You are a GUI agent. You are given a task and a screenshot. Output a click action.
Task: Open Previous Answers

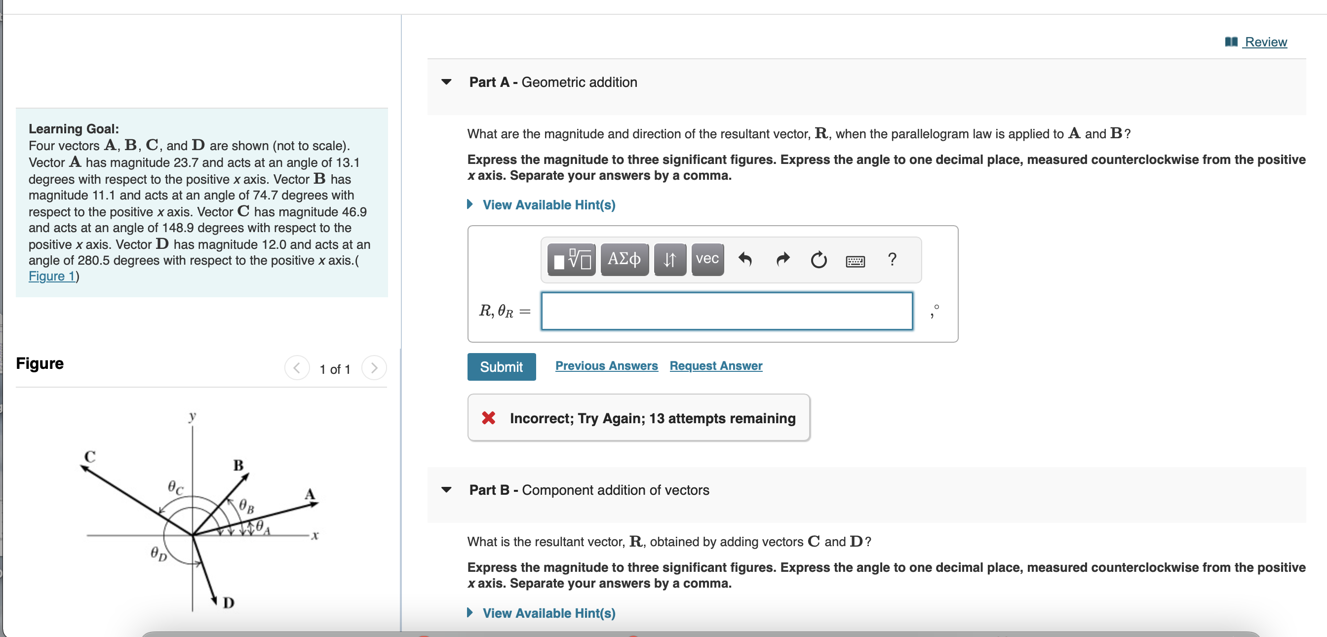(606, 365)
